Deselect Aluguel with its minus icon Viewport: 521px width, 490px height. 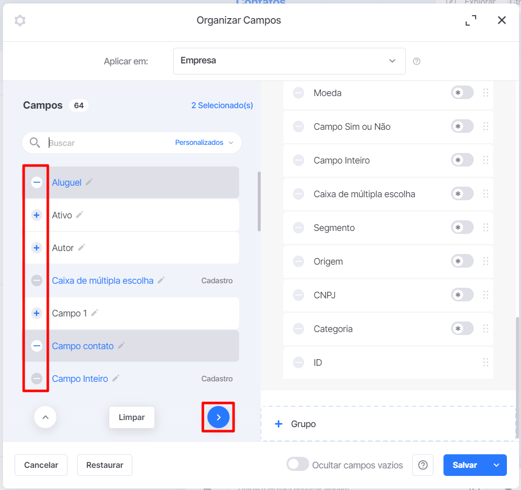37,182
